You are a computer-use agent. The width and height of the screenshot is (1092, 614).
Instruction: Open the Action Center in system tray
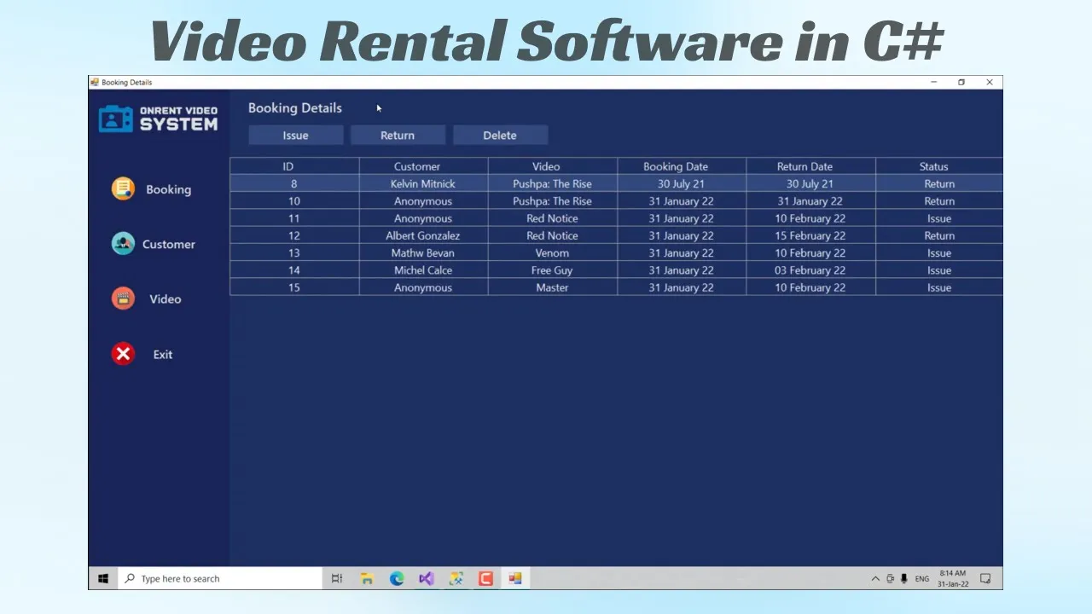pyautogui.click(x=985, y=578)
